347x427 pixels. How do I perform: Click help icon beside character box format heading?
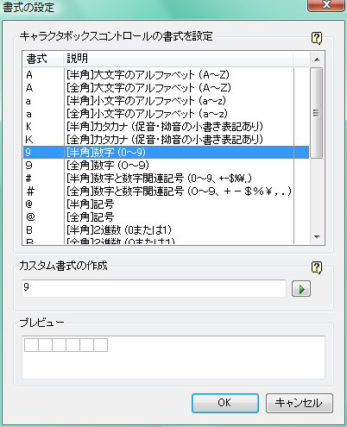pos(317,38)
